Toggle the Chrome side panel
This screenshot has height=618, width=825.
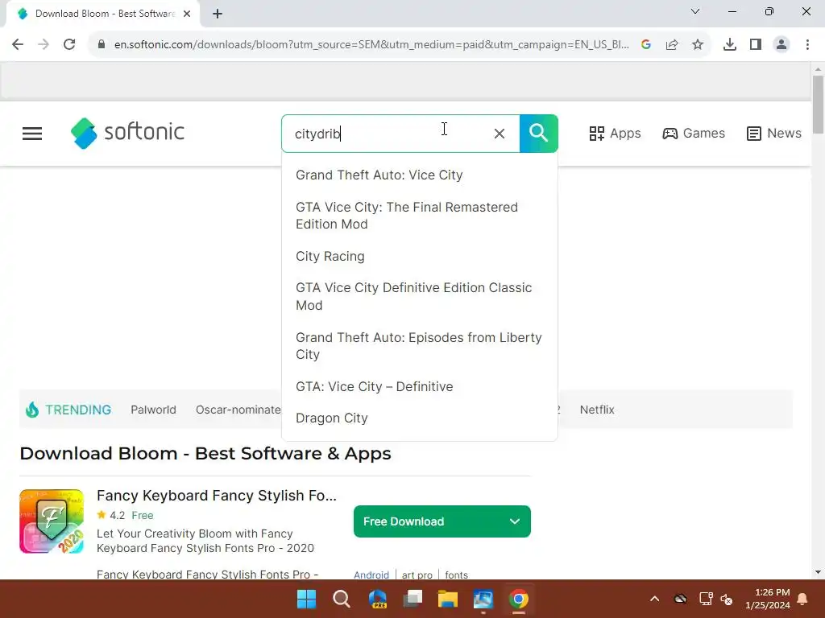[756, 45]
